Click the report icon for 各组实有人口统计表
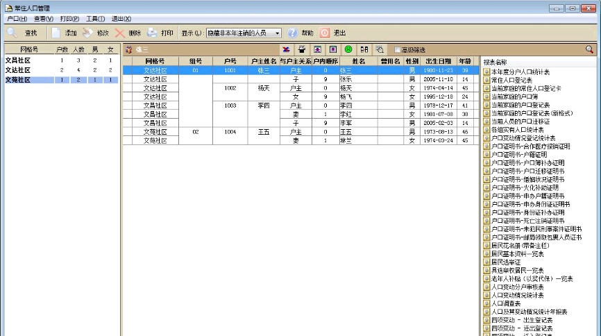 pos(486,130)
